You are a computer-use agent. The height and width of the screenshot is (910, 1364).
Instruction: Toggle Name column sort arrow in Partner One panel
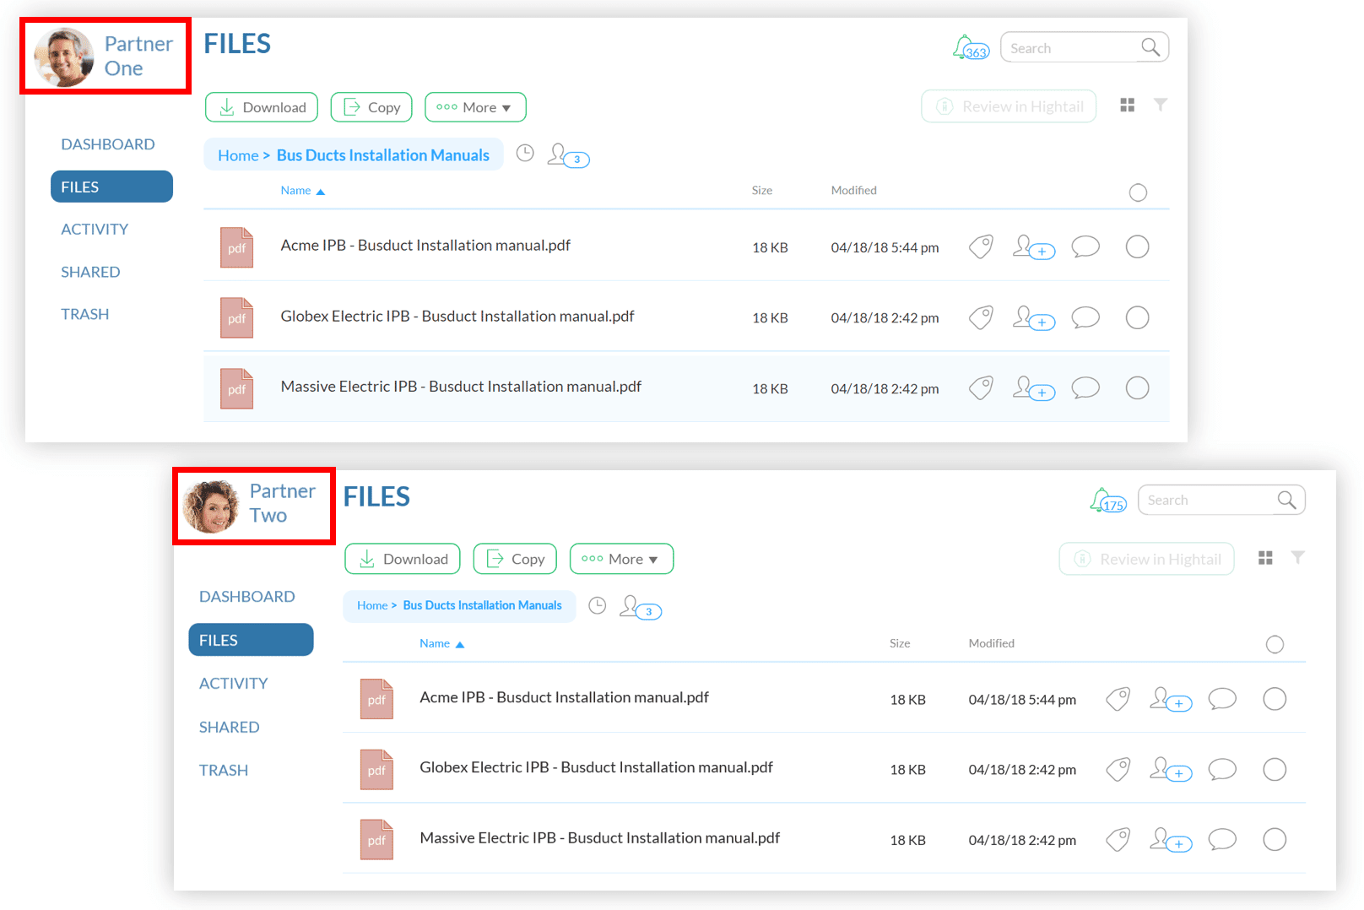(x=320, y=192)
